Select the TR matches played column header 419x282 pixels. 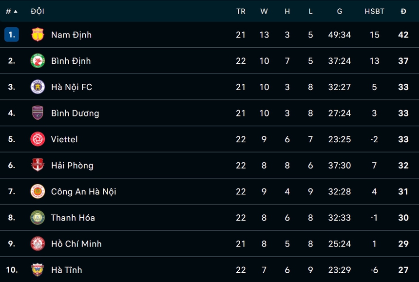tap(241, 11)
